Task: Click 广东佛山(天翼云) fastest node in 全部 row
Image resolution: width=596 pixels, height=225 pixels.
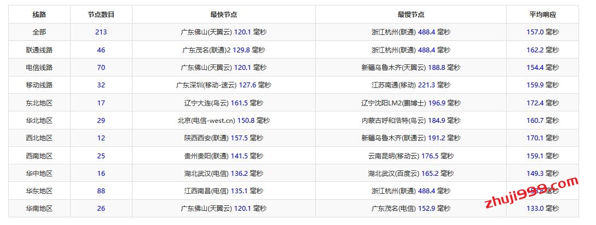Action: tap(223, 32)
